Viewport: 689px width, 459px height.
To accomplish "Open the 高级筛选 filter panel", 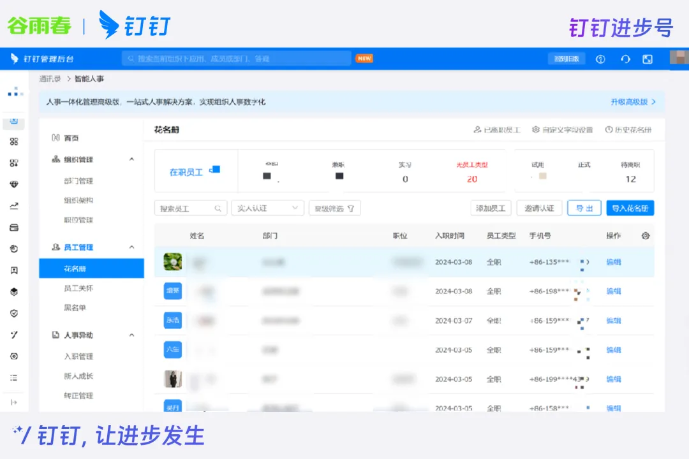I will (335, 208).
